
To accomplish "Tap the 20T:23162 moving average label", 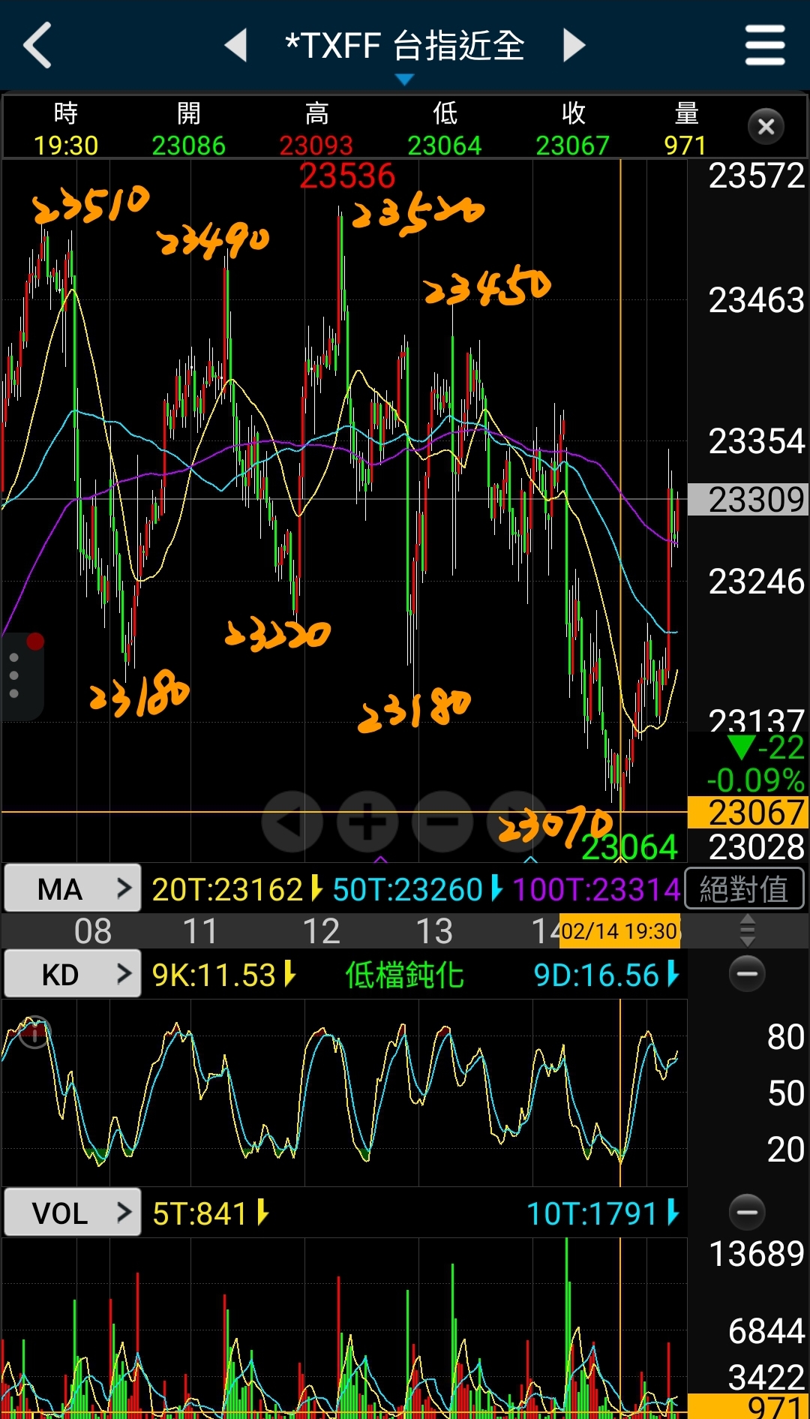I will [227, 889].
